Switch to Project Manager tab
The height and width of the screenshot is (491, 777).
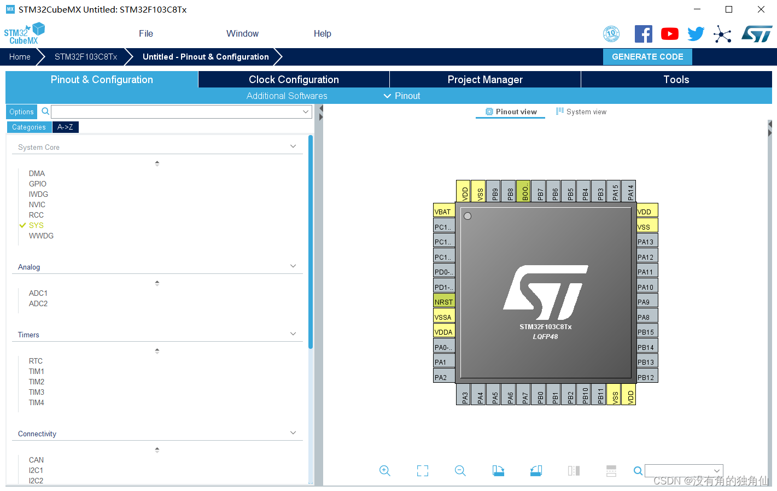[485, 79]
